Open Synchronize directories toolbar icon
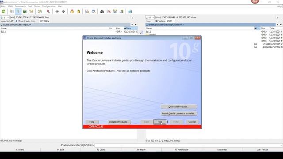 (x=115, y=11)
